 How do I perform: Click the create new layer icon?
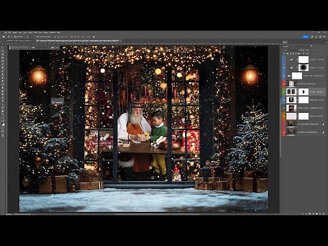(x=320, y=214)
